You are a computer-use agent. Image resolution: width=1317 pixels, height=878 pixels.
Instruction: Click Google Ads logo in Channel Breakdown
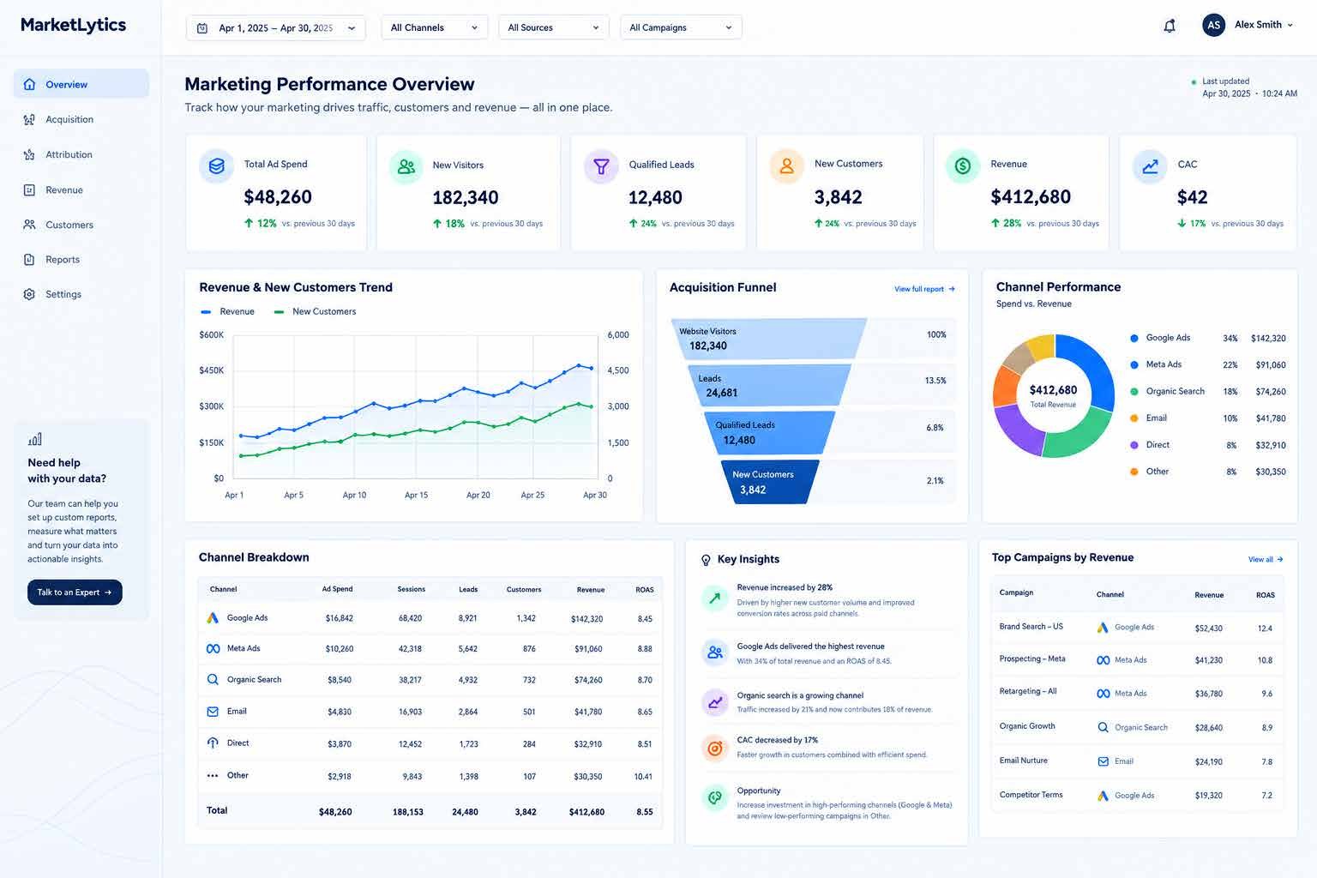click(x=213, y=618)
